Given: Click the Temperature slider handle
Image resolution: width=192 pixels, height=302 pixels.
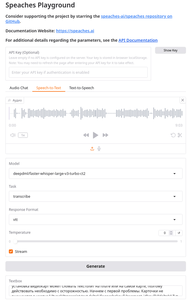Looking at the screenshot, I should 15,241.
